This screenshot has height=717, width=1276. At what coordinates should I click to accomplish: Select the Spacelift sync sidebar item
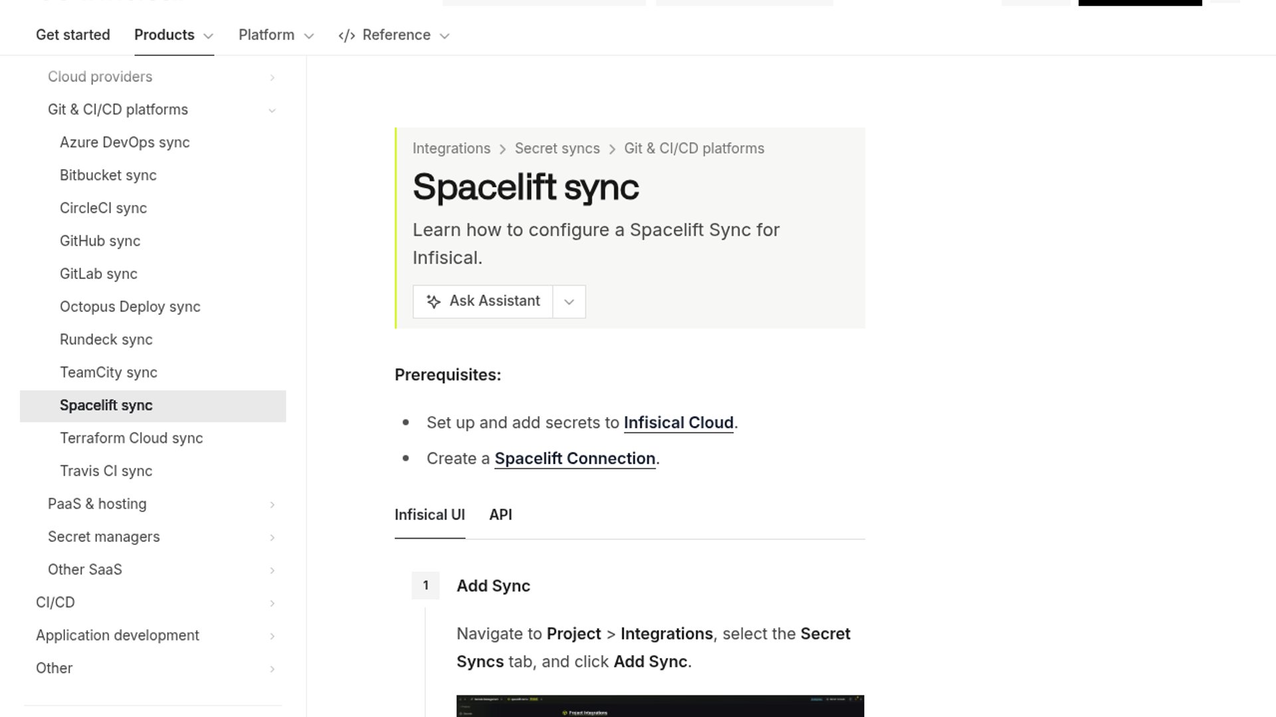[153, 406]
